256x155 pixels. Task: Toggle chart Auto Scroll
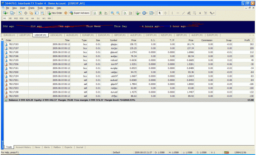point(125,13)
